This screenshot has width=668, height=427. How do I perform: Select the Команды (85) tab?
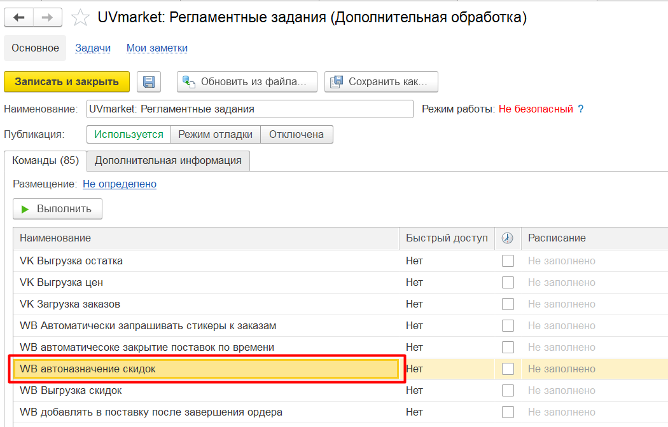(x=46, y=161)
